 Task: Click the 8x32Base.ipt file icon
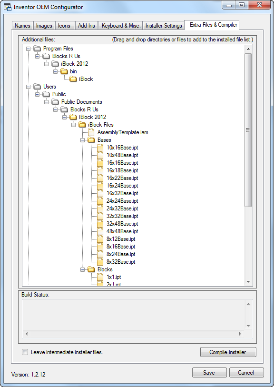[100, 262]
